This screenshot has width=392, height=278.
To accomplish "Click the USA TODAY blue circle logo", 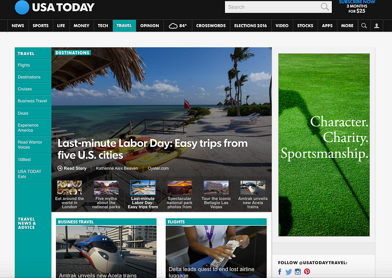I will coord(22,7).
